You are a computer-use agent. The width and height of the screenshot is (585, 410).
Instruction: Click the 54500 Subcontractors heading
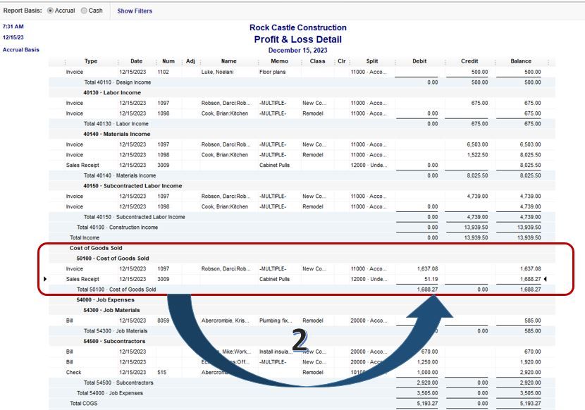point(114,342)
